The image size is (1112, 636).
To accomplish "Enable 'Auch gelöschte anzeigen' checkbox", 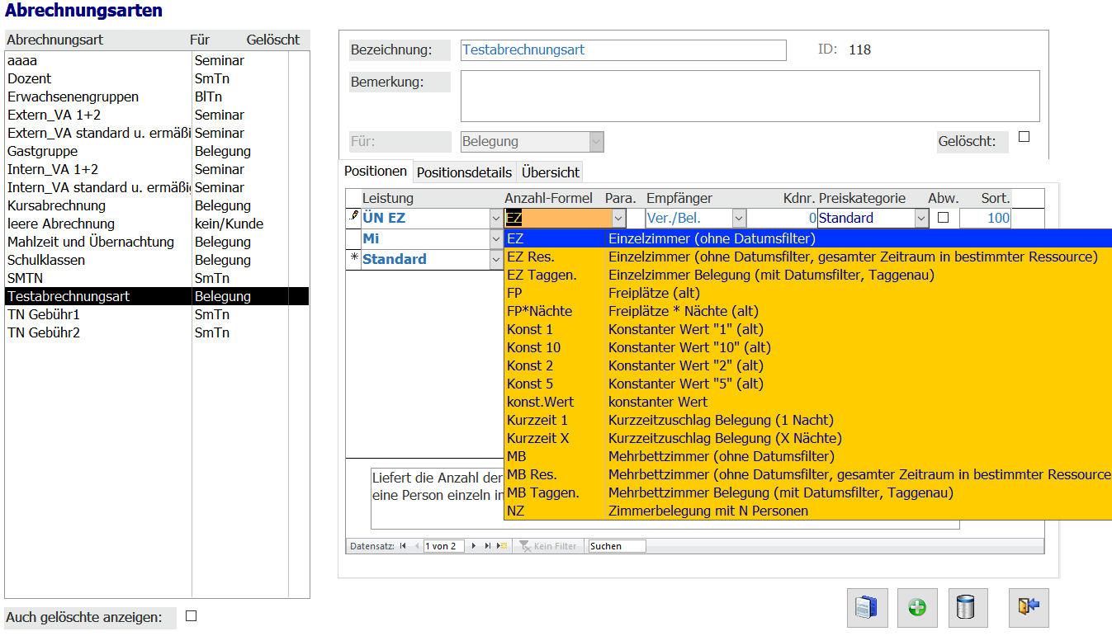I will [191, 615].
